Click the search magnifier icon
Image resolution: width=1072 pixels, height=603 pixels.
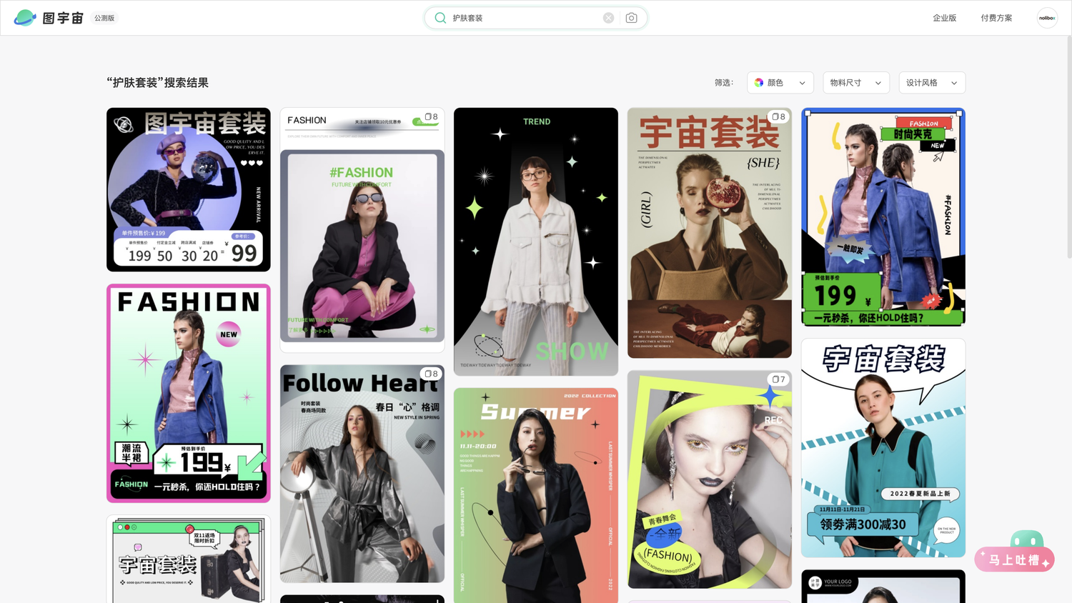(x=440, y=18)
